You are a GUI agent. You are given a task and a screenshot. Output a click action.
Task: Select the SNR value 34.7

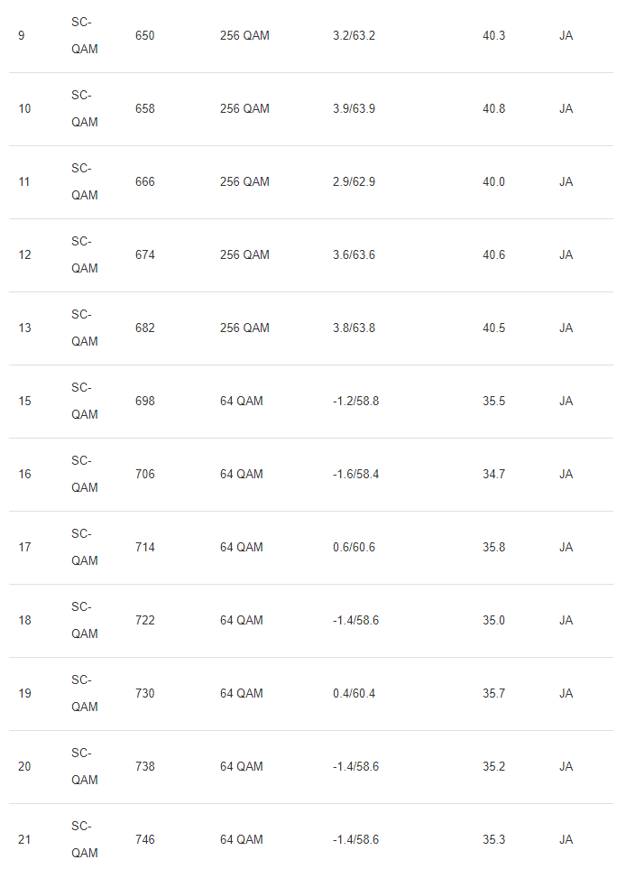click(493, 475)
